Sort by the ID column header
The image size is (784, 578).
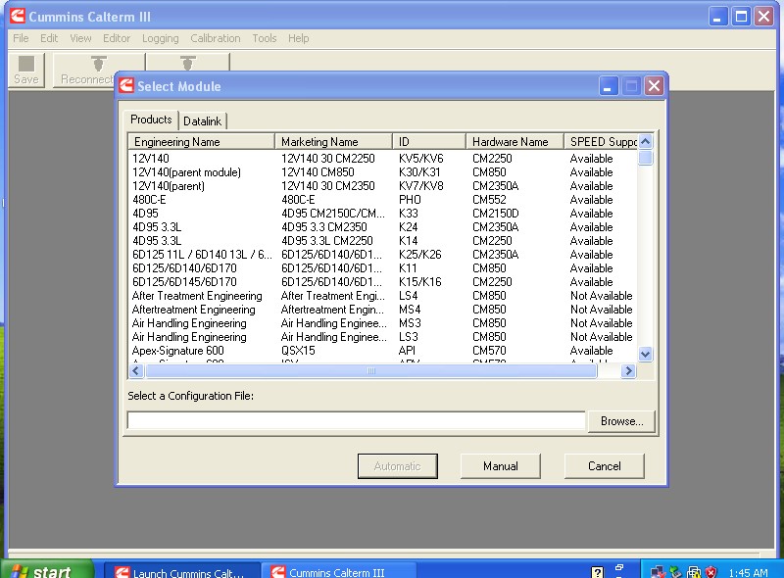(429, 142)
